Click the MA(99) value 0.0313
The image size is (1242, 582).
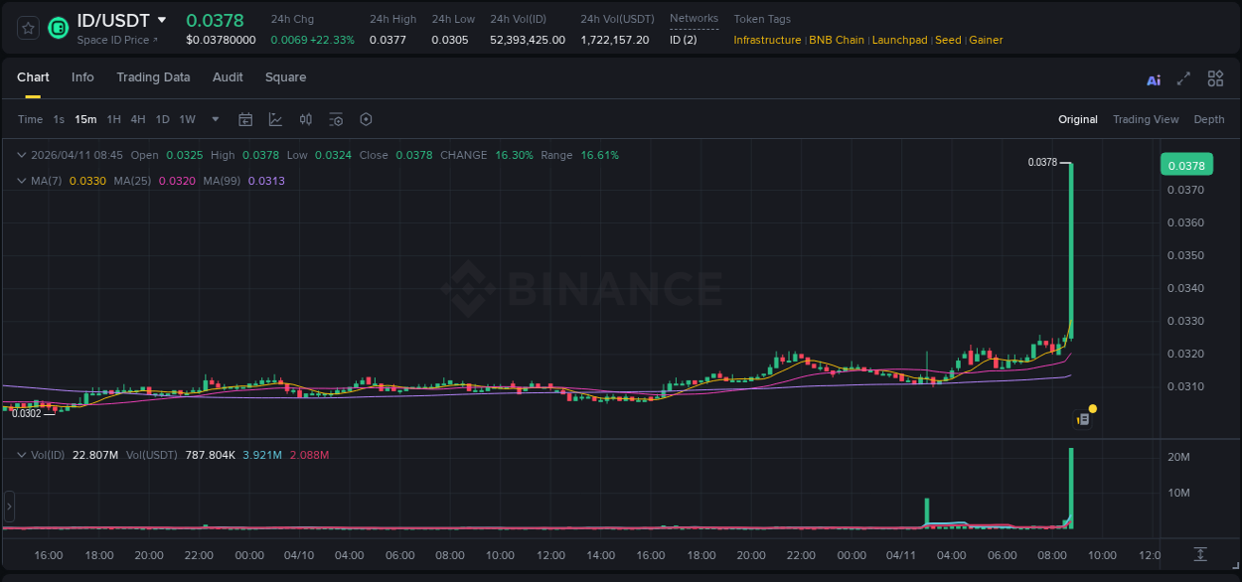point(266,181)
